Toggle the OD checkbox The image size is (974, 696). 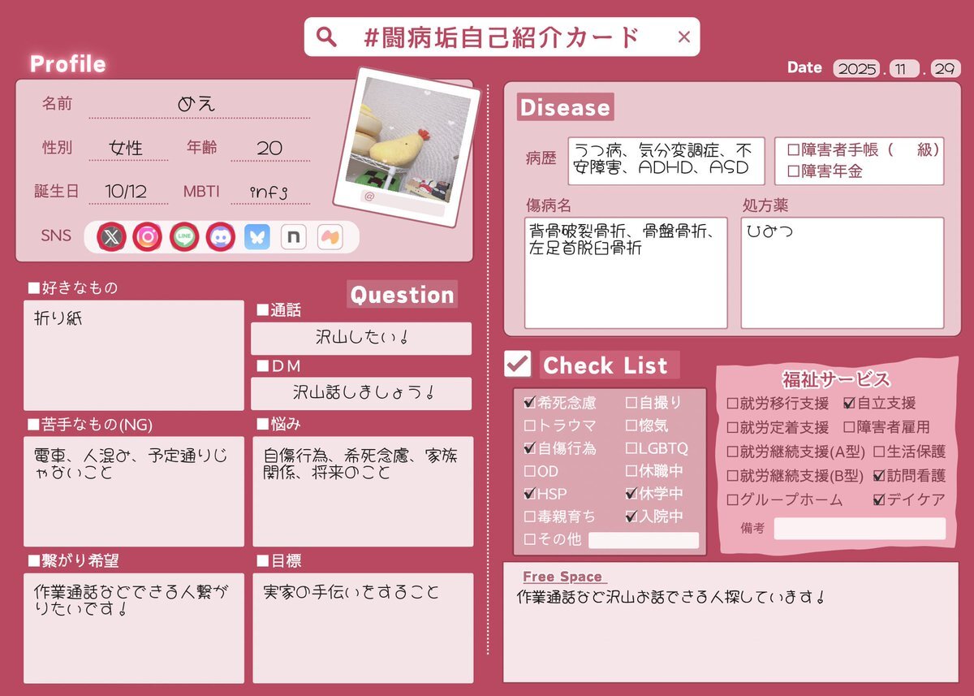tap(530, 470)
